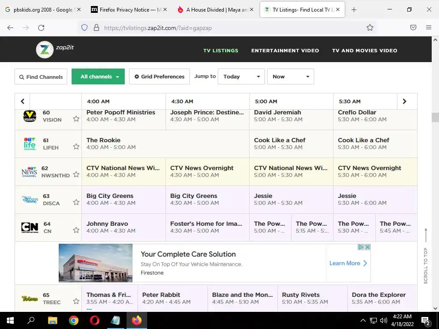Click page vertical scrollbar thumb

(x=435, y=117)
